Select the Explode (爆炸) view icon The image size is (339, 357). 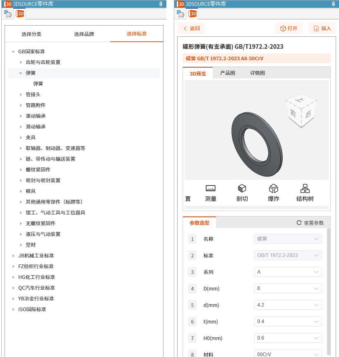273,189
